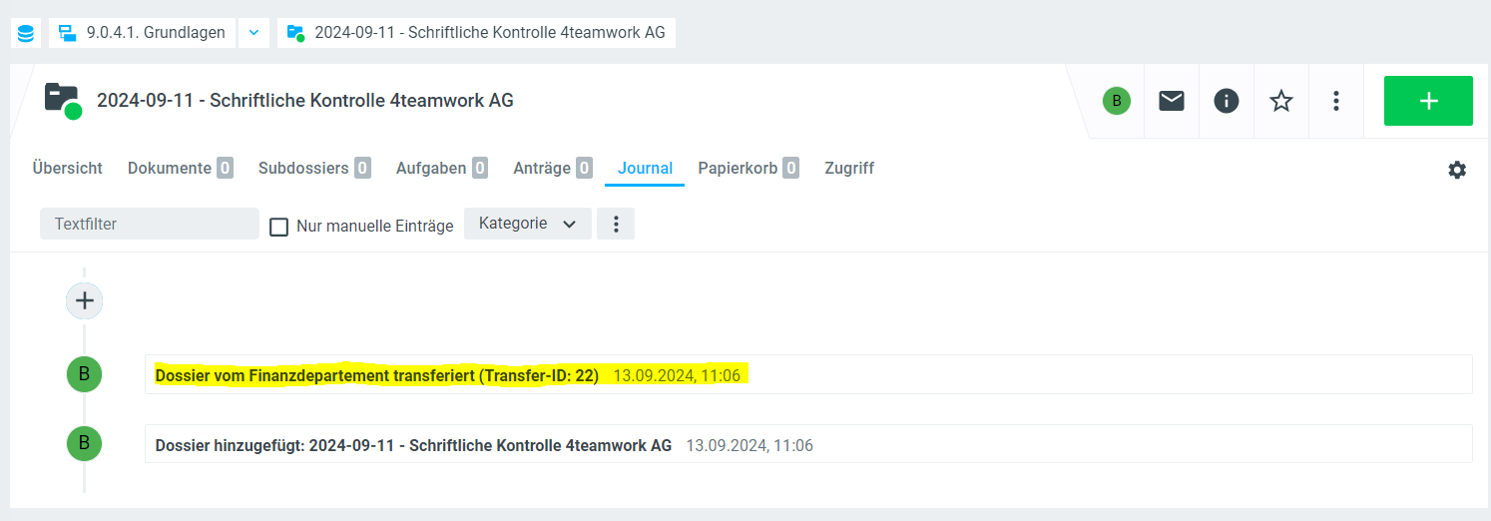Open journal filter three-dot options menu
This screenshot has height=521, width=1491.
pyautogui.click(x=616, y=224)
